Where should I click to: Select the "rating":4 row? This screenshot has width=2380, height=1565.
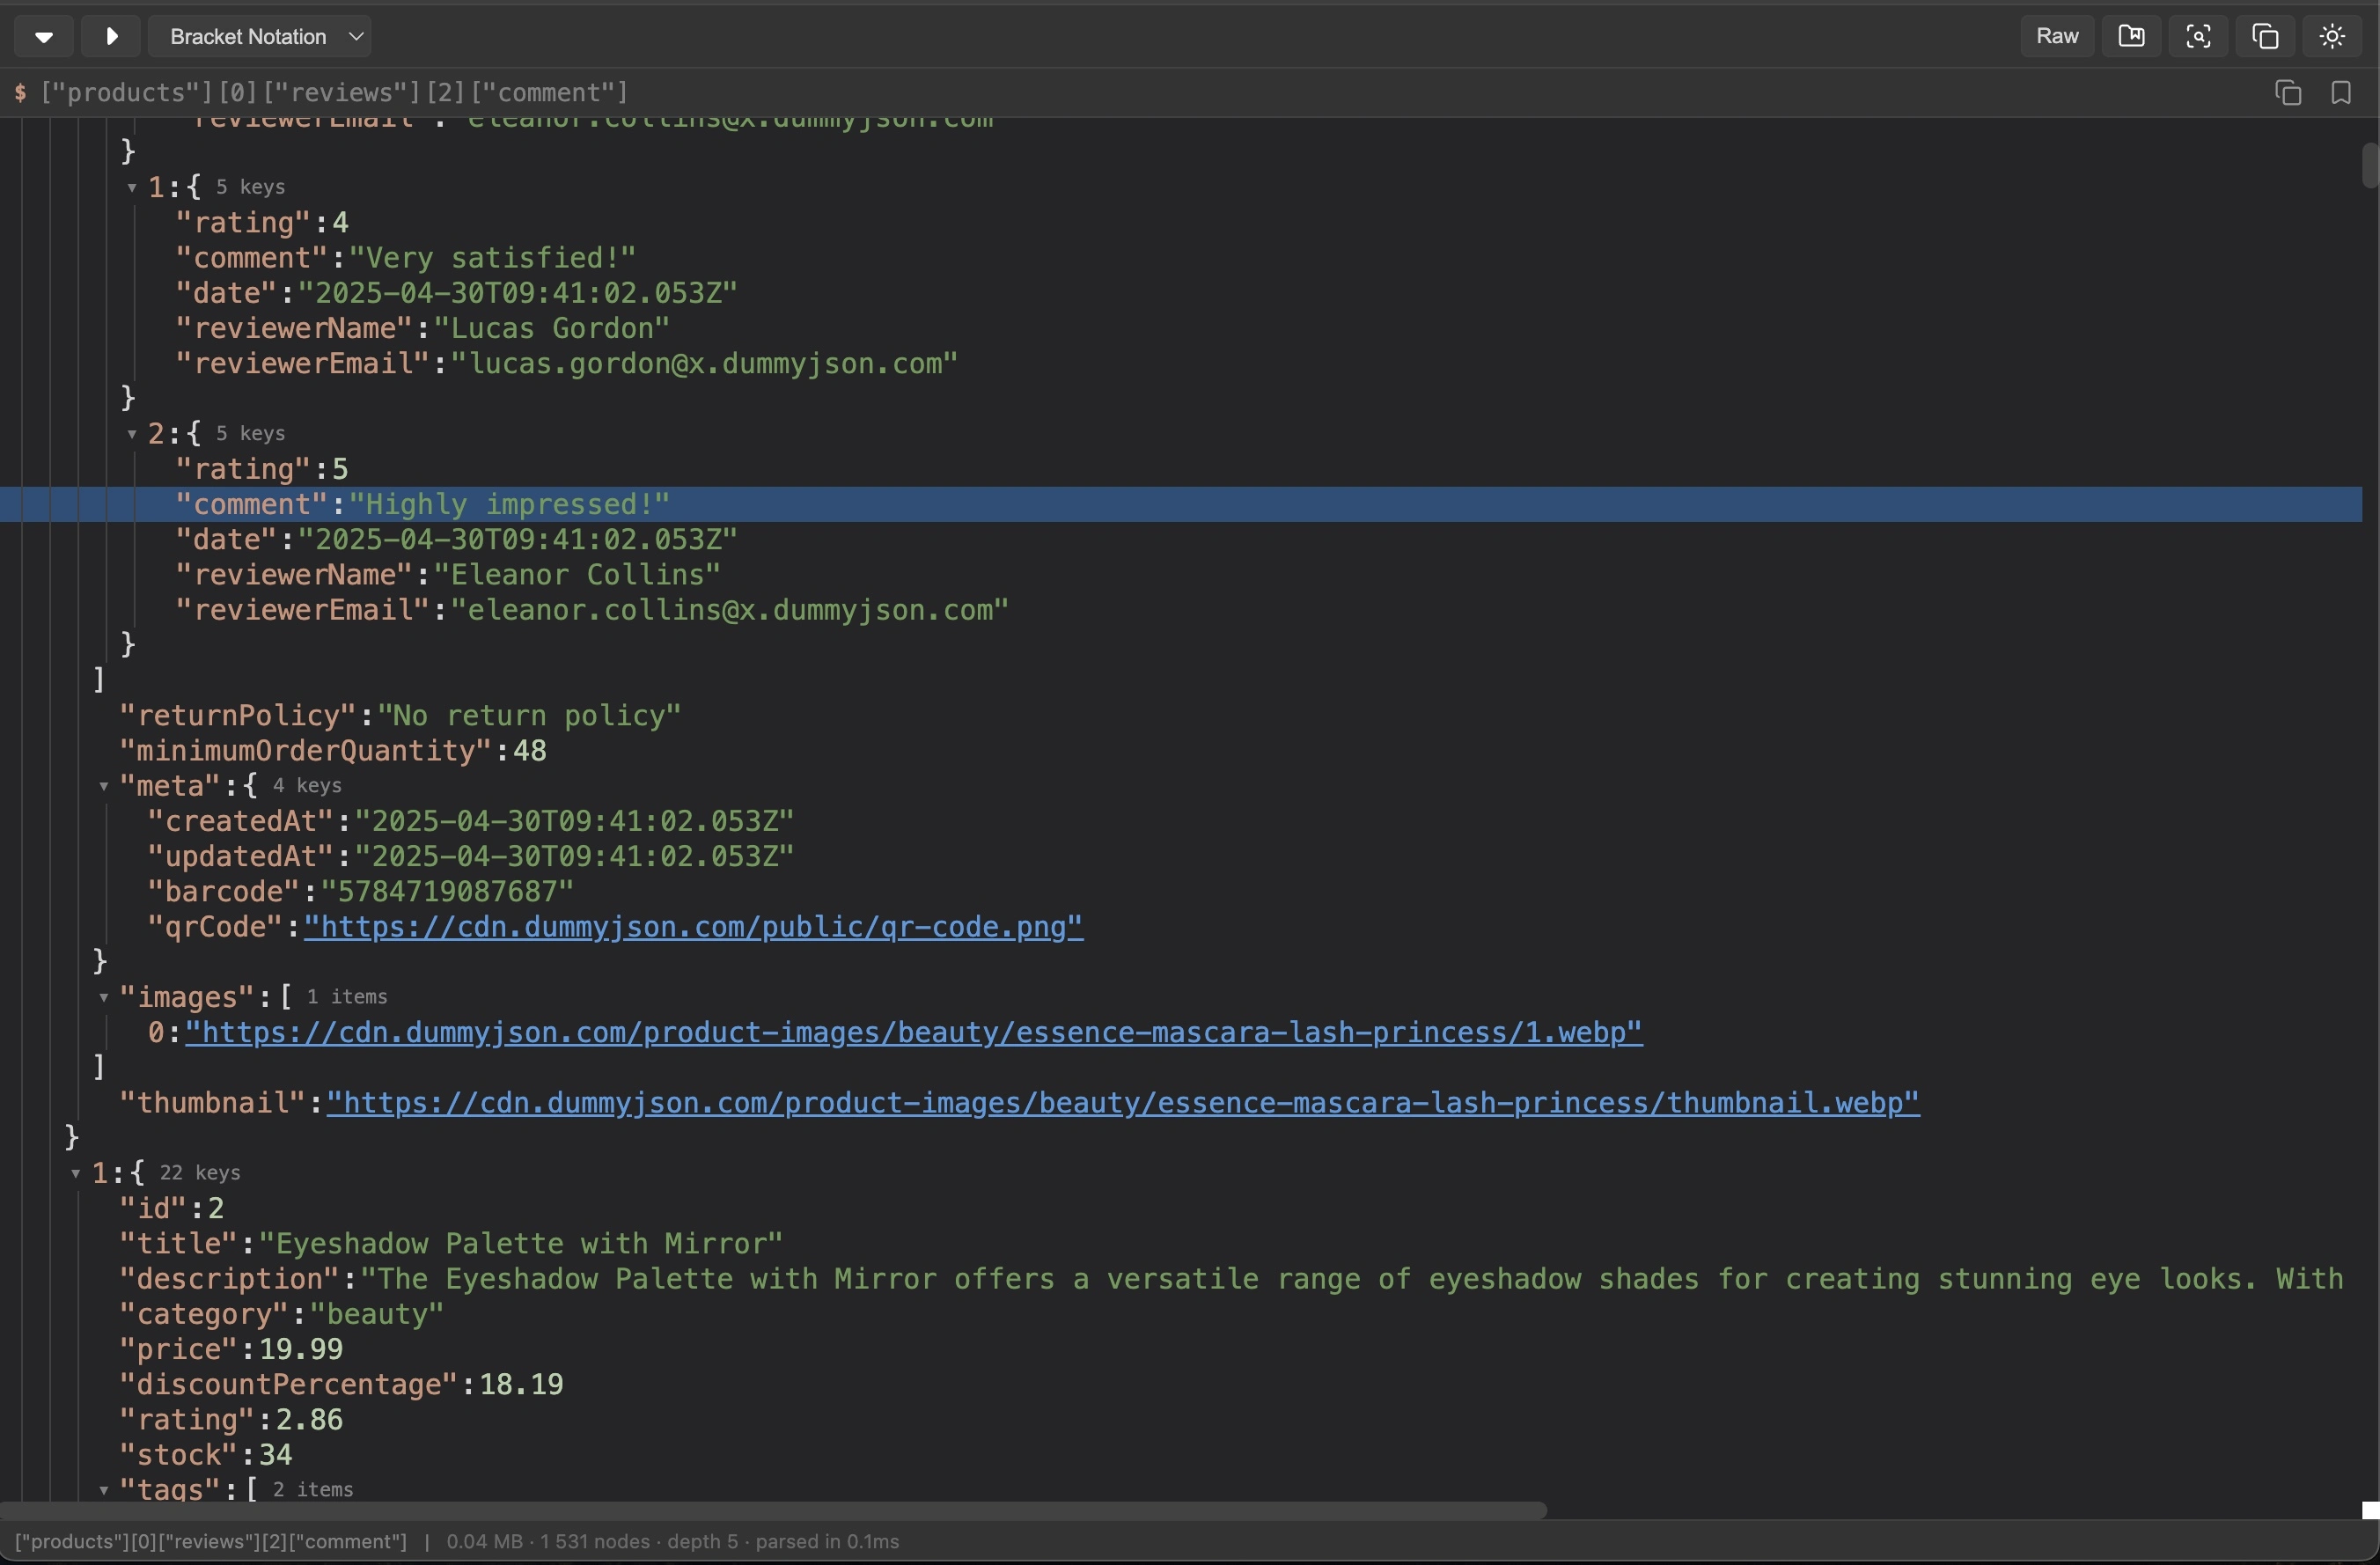1181,223
